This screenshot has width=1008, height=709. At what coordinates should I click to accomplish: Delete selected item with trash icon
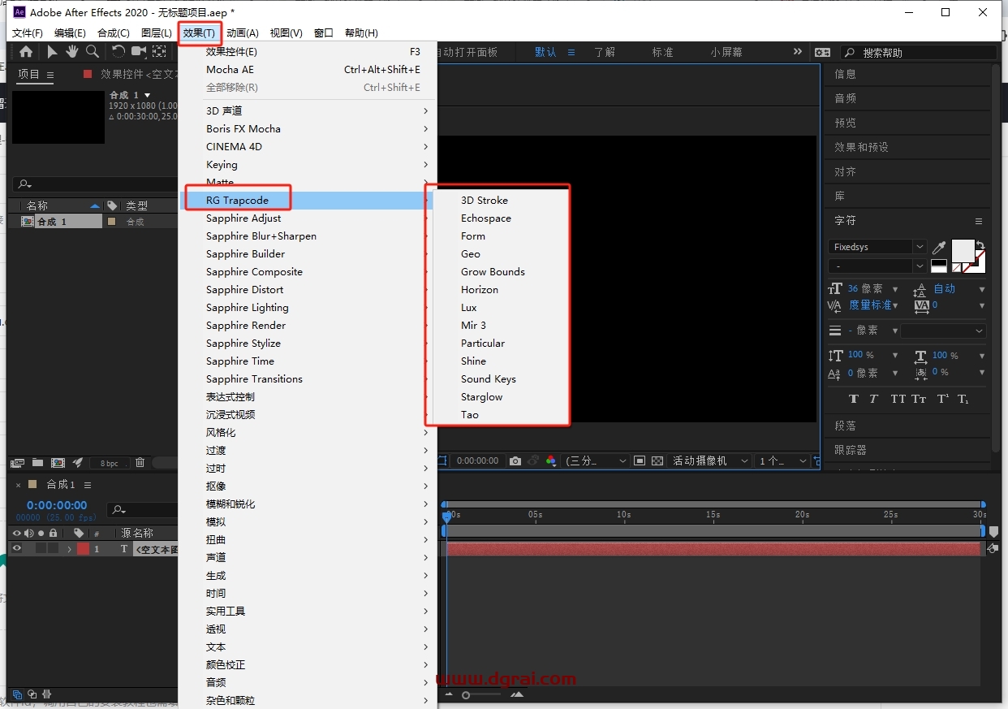click(x=140, y=463)
